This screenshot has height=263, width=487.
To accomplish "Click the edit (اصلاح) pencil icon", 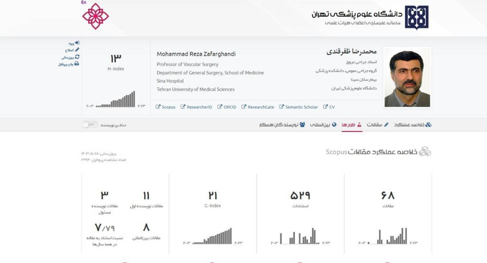I will (77, 50).
